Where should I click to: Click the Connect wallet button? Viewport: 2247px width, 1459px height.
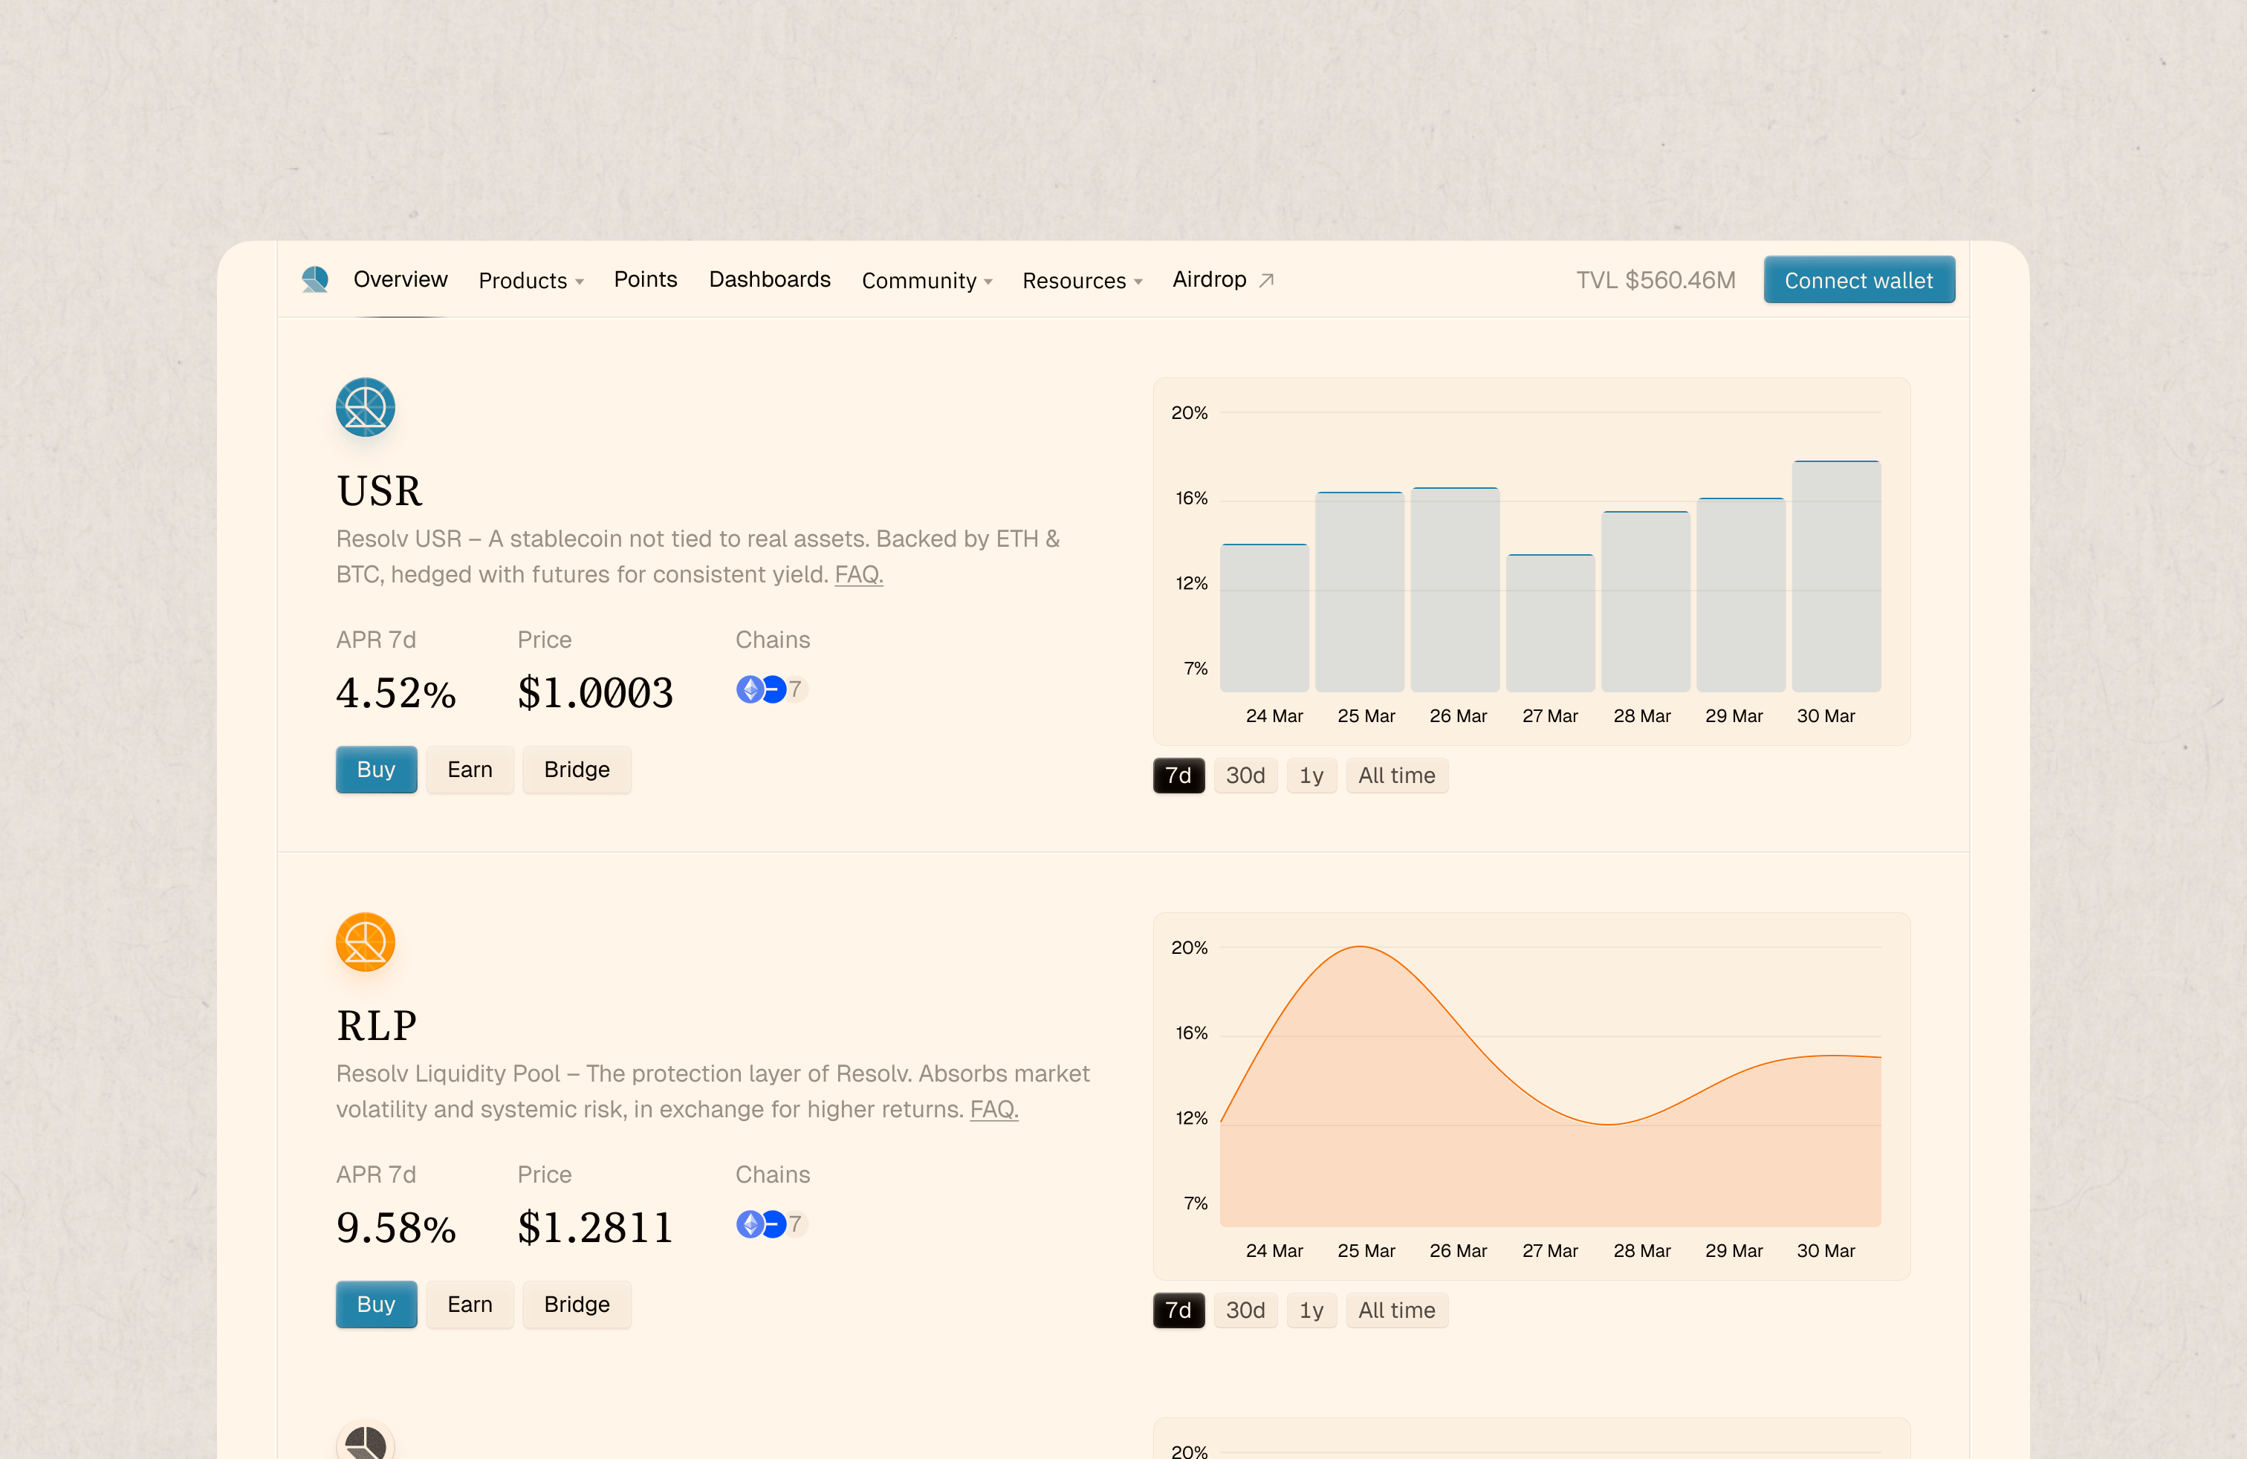(x=1858, y=279)
